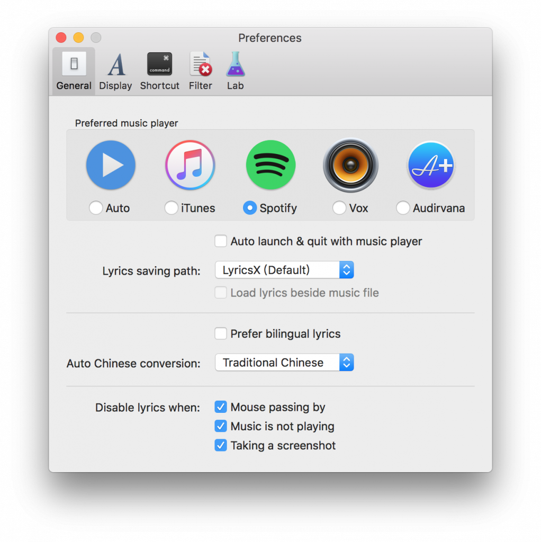Minimize the Preferences window
Image resolution: width=541 pixels, height=542 pixels.
pyautogui.click(x=78, y=38)
